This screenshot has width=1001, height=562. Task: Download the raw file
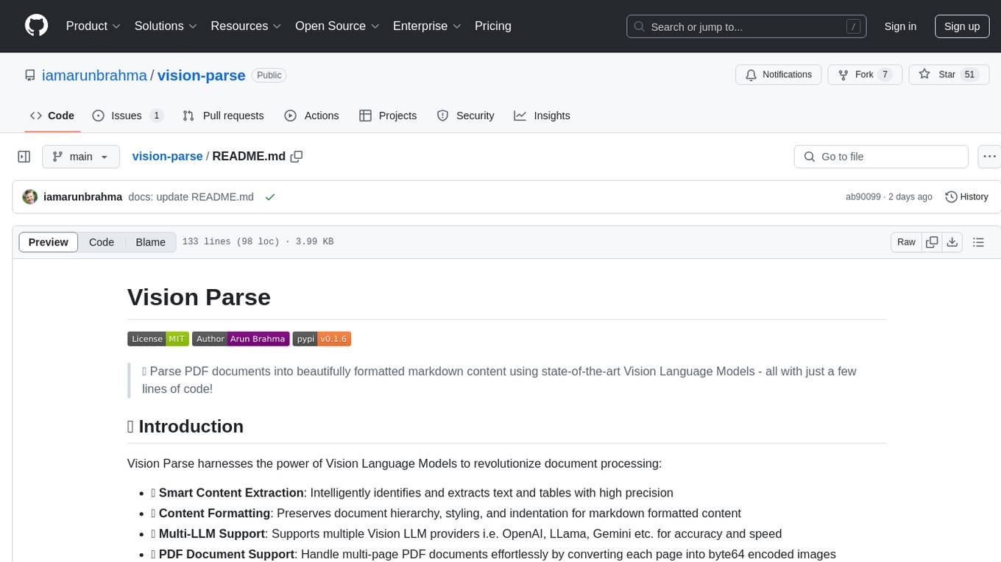(x=952, y=242)
